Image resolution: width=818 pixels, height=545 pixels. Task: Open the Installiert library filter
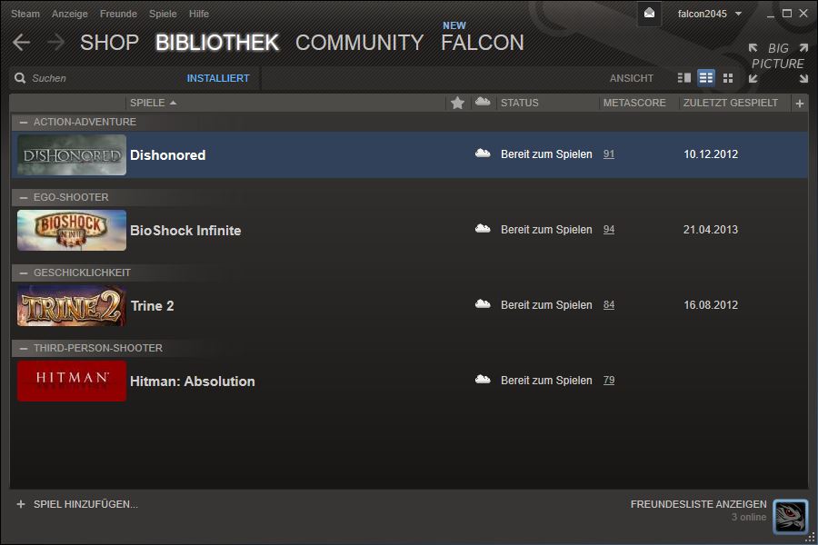tap(218, 78)
